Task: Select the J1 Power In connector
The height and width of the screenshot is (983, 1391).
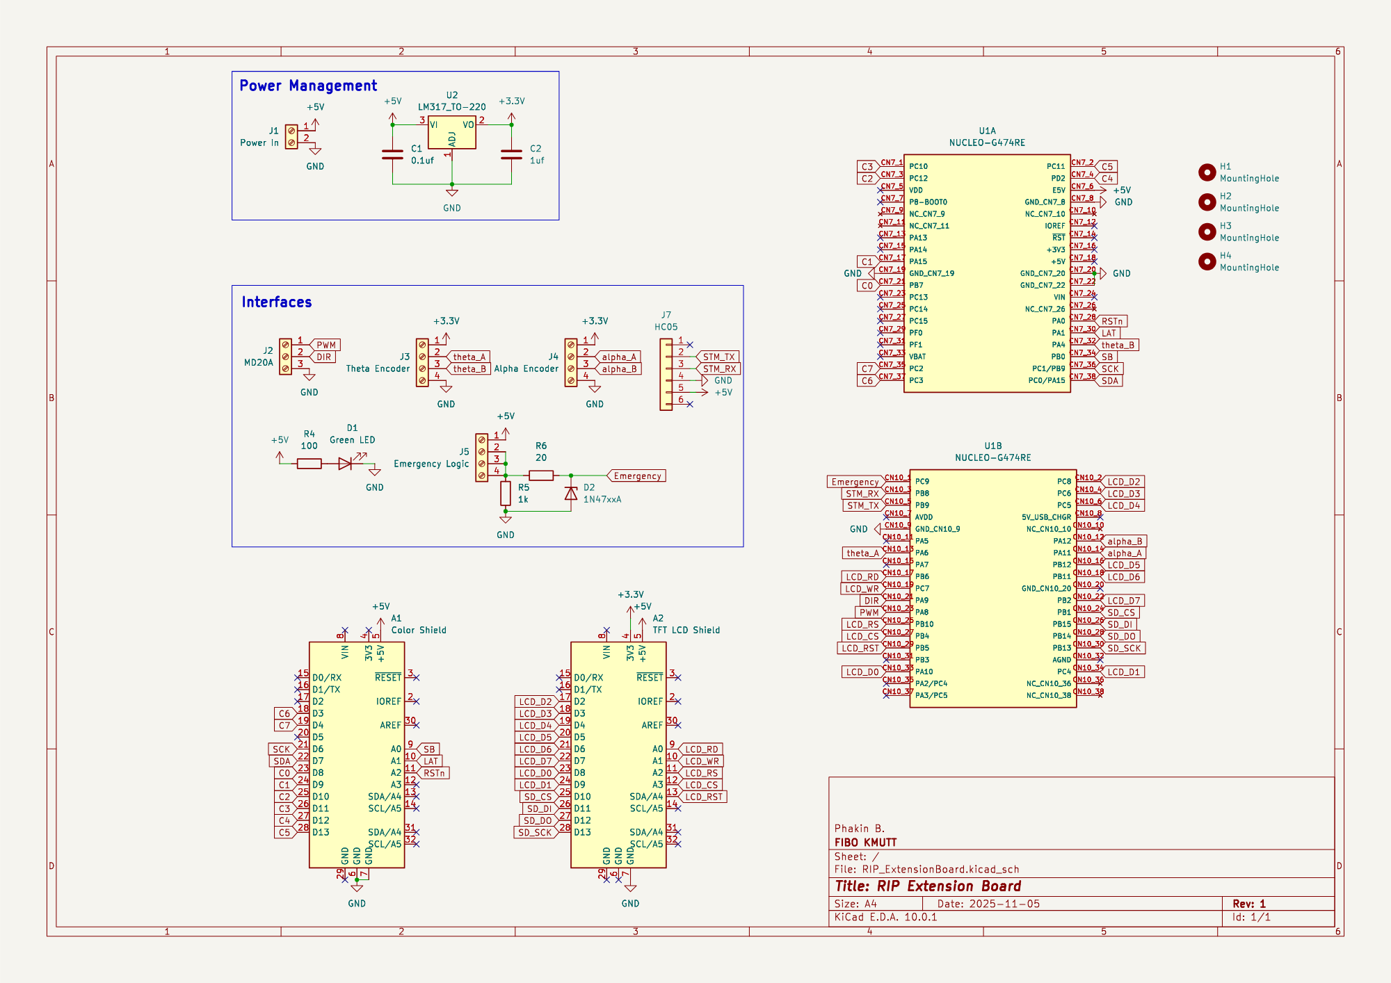Action: [291, 136]
